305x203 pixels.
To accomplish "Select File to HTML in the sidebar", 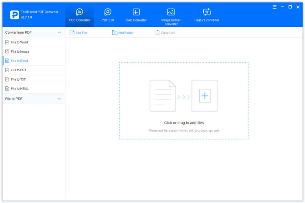I will tap(34, 89).
